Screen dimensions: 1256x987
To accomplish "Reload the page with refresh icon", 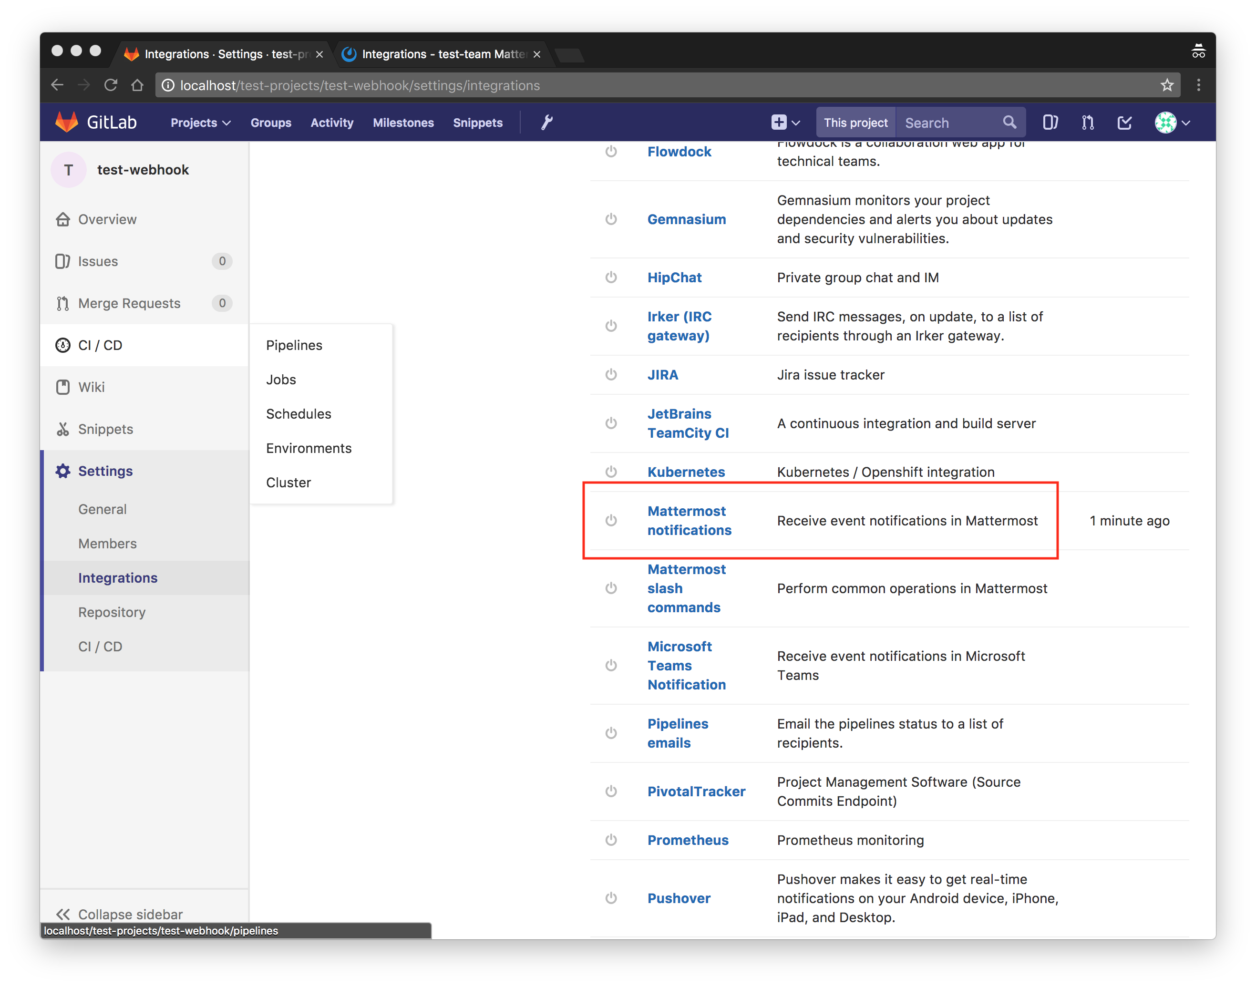I will pos(111,85).
